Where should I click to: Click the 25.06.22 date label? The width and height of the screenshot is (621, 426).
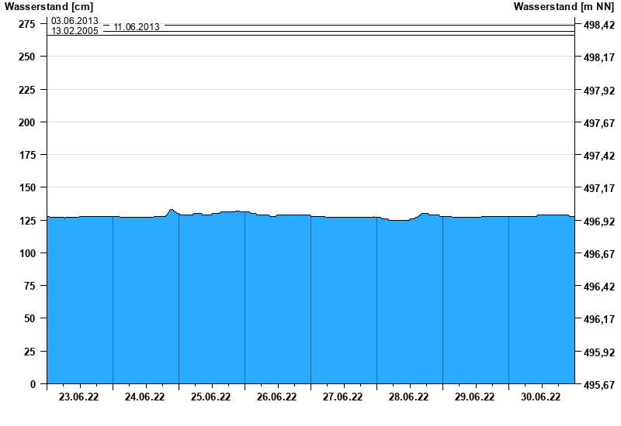(211, 397)
